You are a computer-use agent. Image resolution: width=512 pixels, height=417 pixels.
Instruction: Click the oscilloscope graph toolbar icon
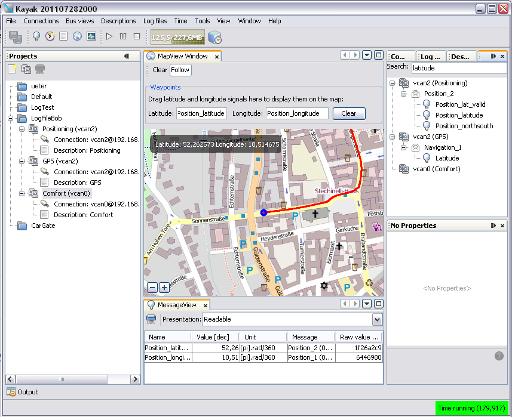[91, 36]
